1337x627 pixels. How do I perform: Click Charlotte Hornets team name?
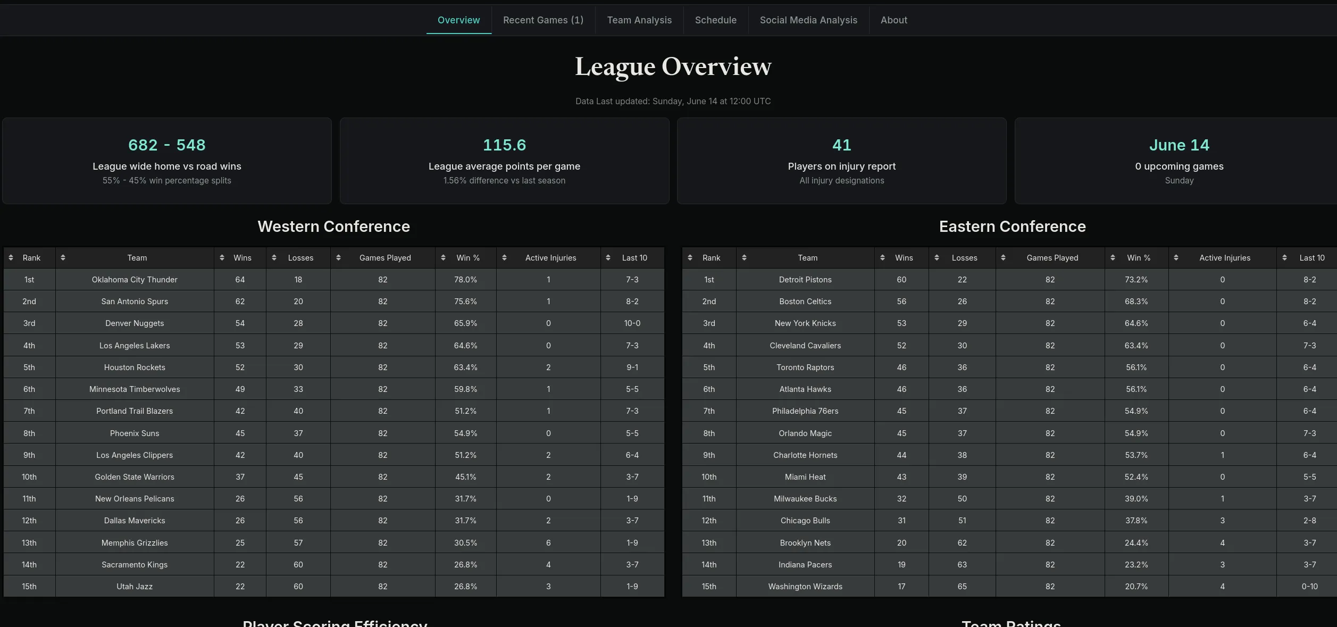click(805, 455)
